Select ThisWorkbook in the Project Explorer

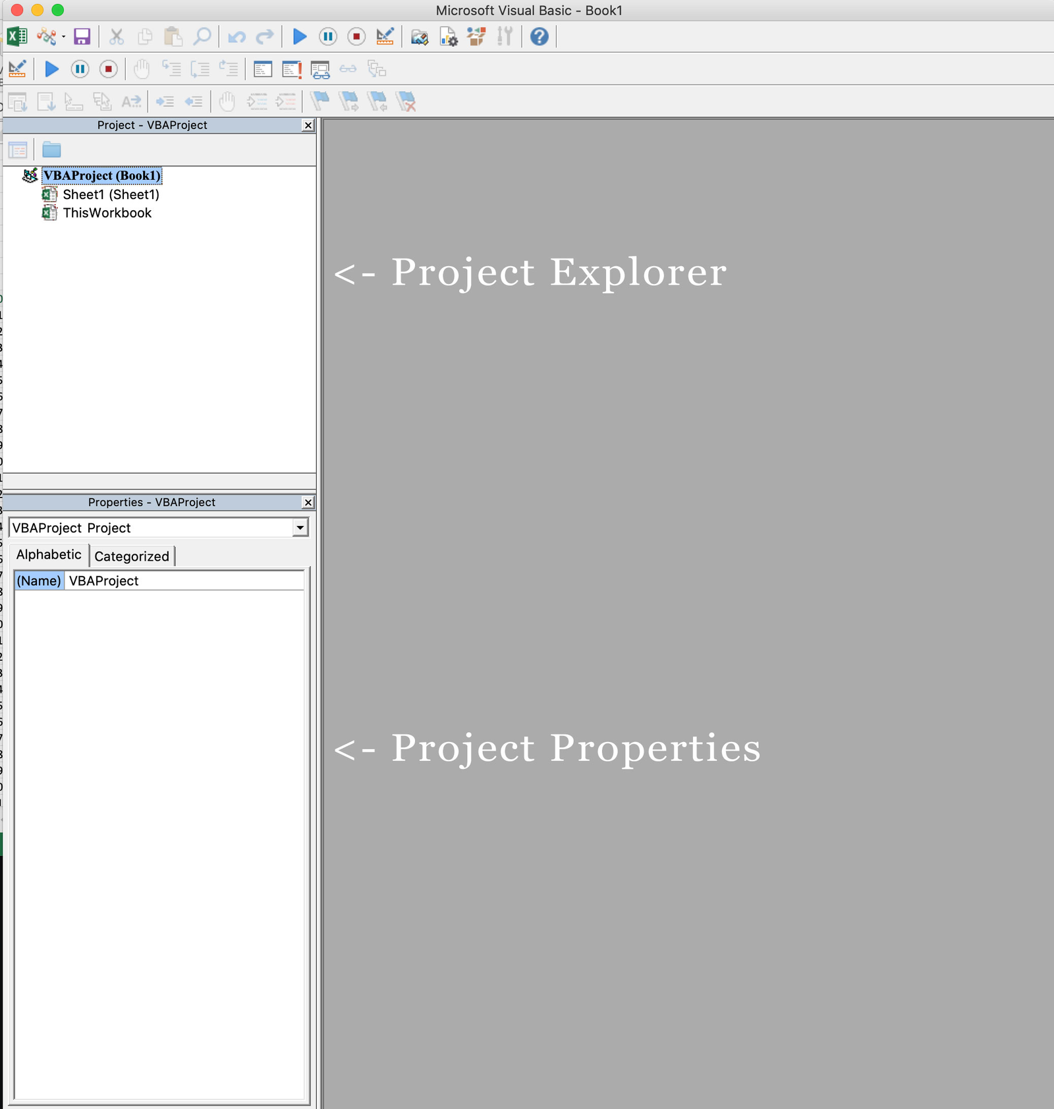tap(107, 213)
